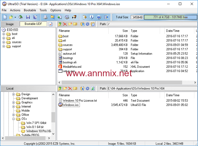198x146 pixels.
Task: Expand the Graphics folder in local tree
Action: (x=14, y=103)
